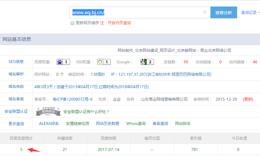Viewport: 260px width, 156px height.
Task: Click 安全联盟认证有什么好处 link
Action: tap(86, 112)
